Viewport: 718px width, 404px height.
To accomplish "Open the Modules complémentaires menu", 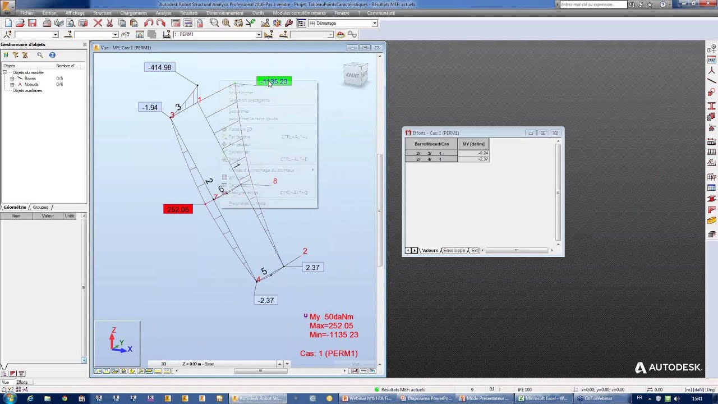I will [299, 13].
